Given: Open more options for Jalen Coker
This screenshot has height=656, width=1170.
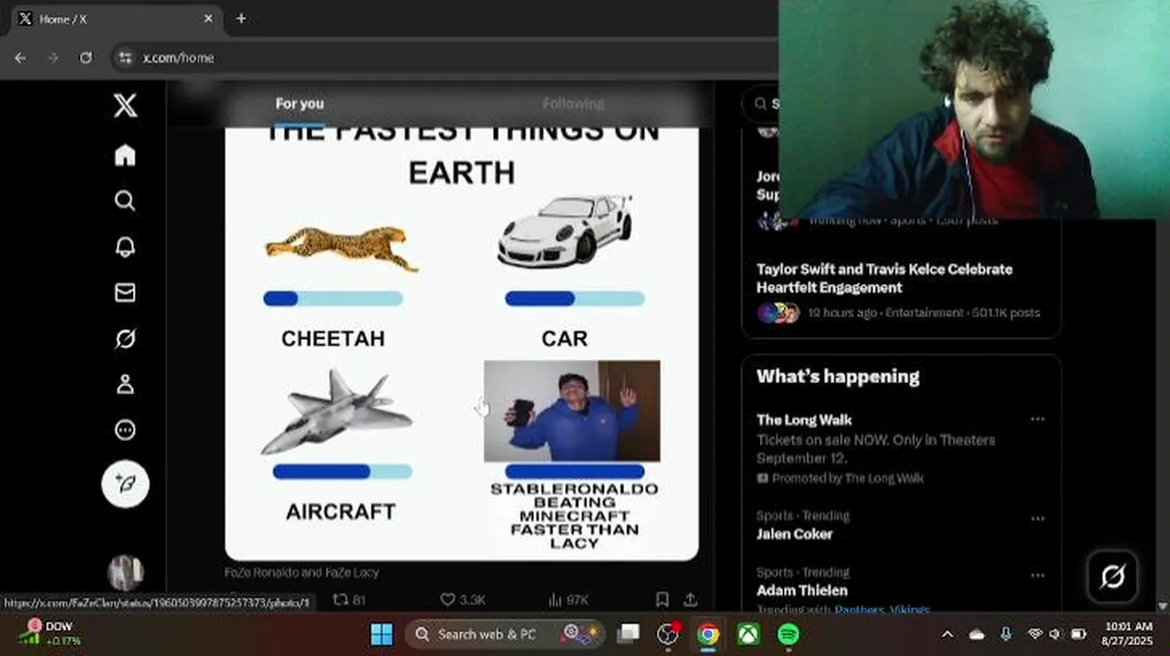Looking at the screenshot, I should click(1037, 518).
